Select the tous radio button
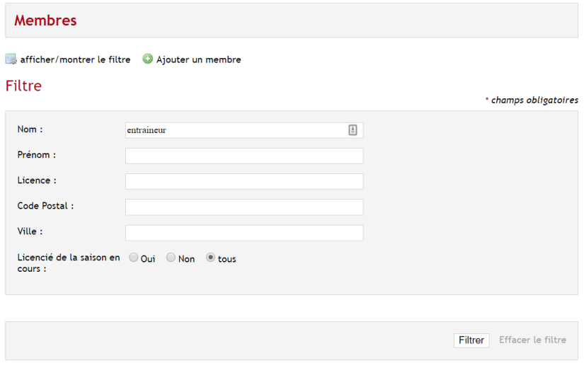The image size is (584, 368). pos(210,258)
